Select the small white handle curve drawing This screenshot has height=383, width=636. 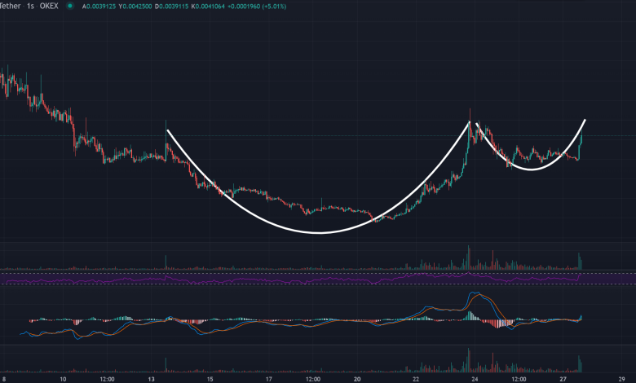coord(532,169)
